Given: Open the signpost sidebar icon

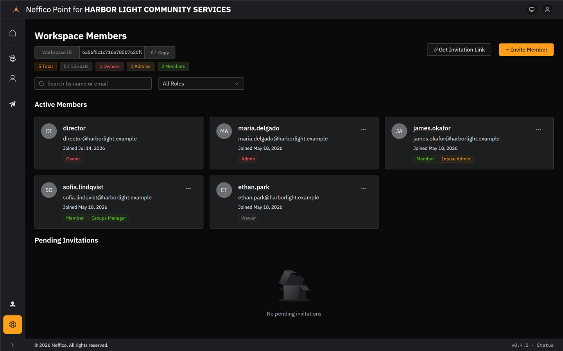Looking at the screenshot, I should tap(13, 58).
